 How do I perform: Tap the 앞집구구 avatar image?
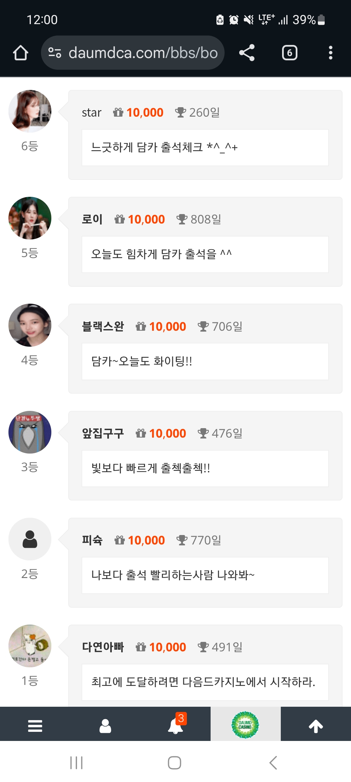pos(30,432)
